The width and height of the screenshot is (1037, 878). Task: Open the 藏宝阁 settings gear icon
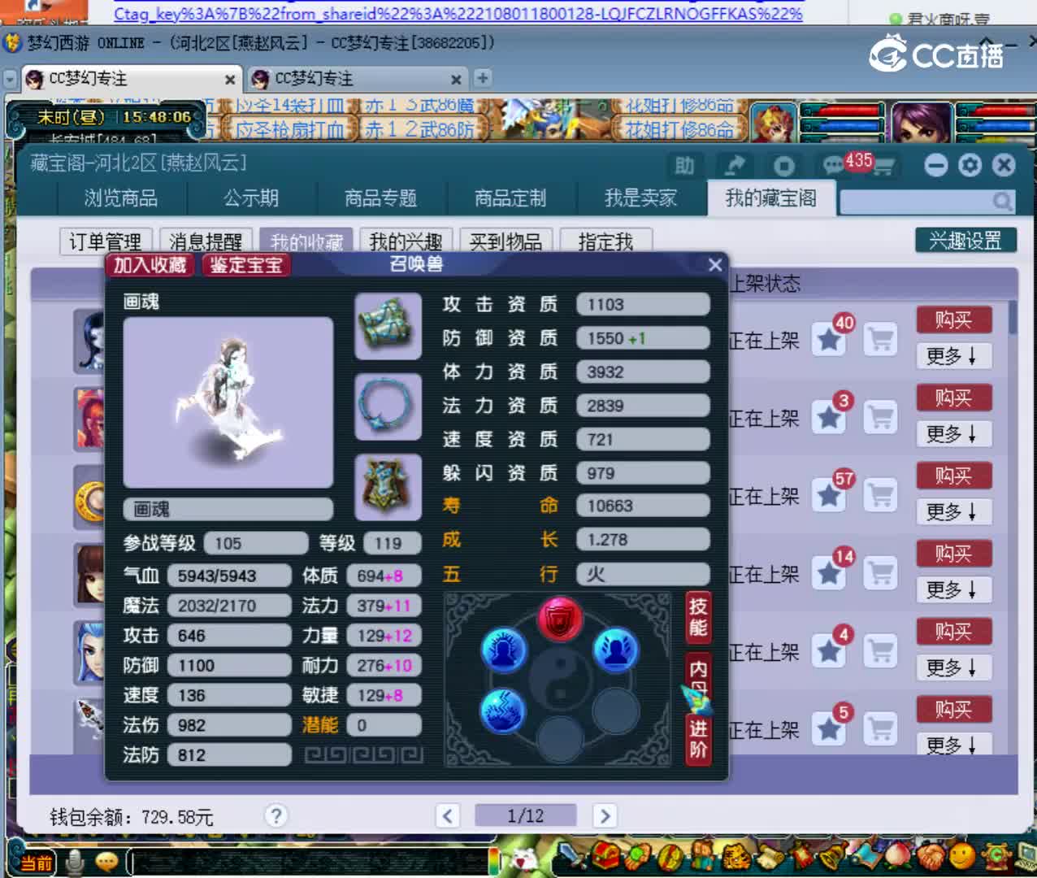970,166
